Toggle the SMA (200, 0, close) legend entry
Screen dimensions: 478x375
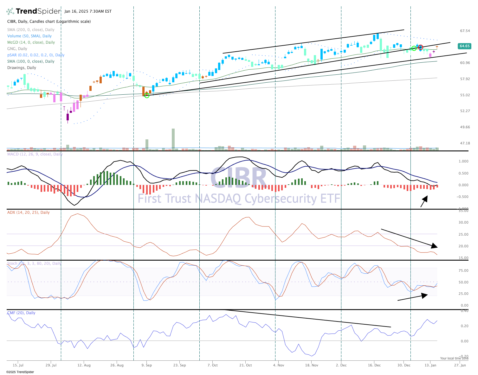tap(31, 30)
